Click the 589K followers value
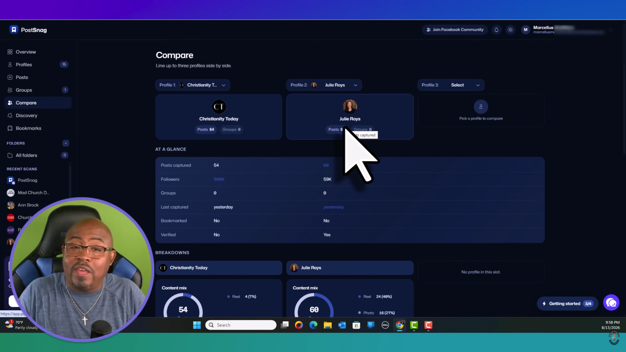The width and height of the screenshot is (626, 352). (x=219, y=179)
